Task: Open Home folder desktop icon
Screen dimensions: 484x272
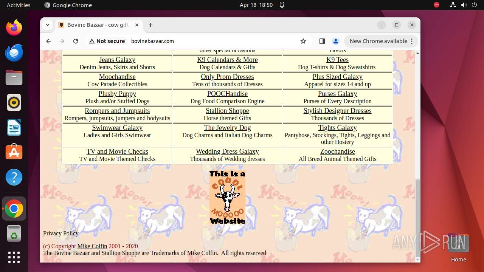Action: click(458, 247)
